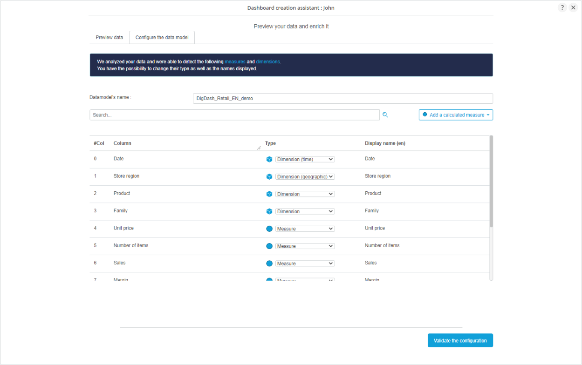Click the cube icon in Date row
This screenshot has width=582, height=365.
coord(269,159)
